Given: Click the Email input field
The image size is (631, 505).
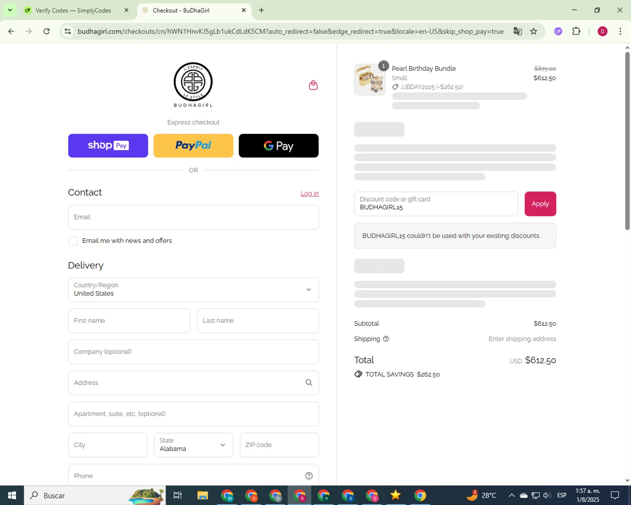Looking at the screenshot, I should coord(194,217).
